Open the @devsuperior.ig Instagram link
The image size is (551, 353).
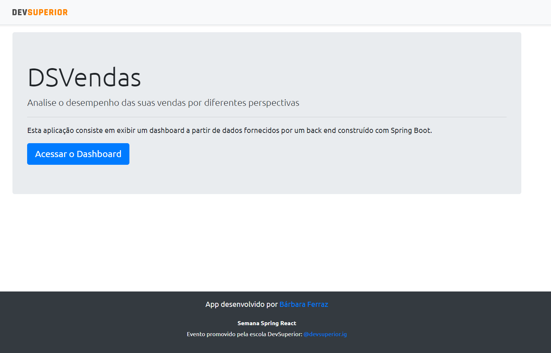(325, 334)
